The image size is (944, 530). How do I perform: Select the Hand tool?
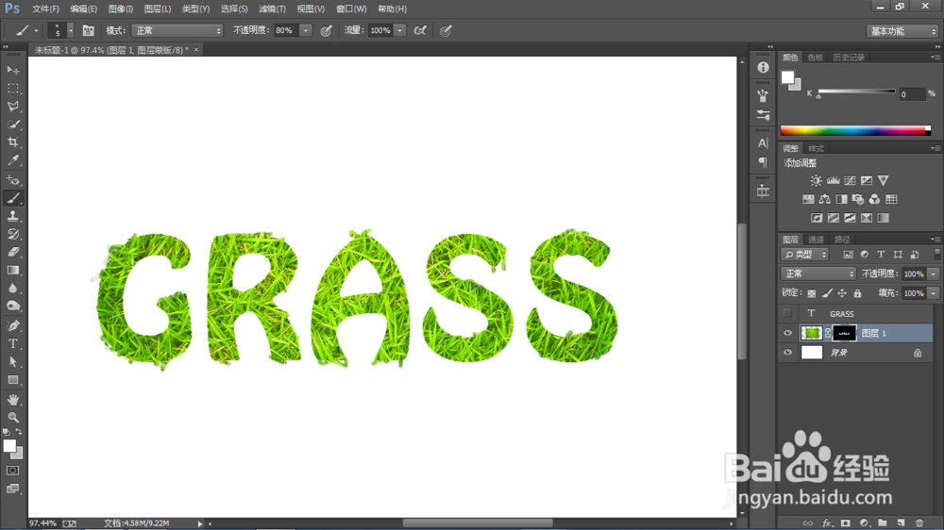point(12,400)
